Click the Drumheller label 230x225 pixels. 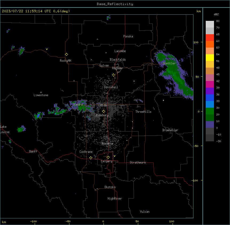tap(170, 130)
